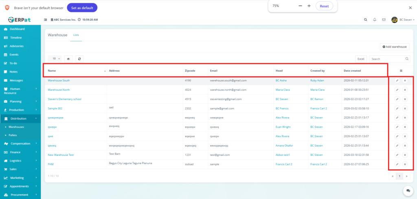Click the edit pencil icon for Warehouse South

tap(397, 80)
